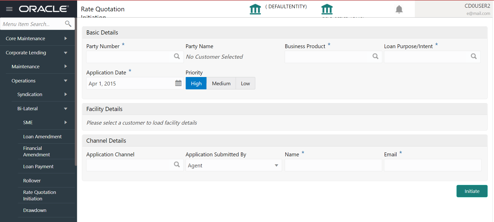Set priority to Medium
The image size is (494, 222).
[221, 83]
